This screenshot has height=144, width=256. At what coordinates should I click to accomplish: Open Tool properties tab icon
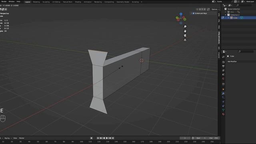pyautogui.click(x=223, y=57)
